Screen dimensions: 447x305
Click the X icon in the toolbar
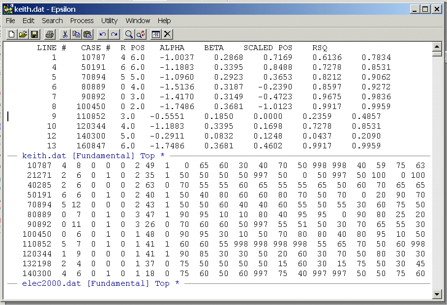(167, 34)
